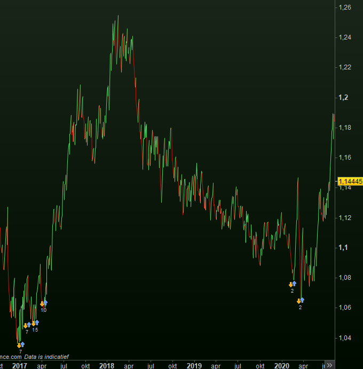This screenshot has height=369, width=363.
Task: Click the orange down arrow at the 1,065 low in 2020
Action: (299, 301)
